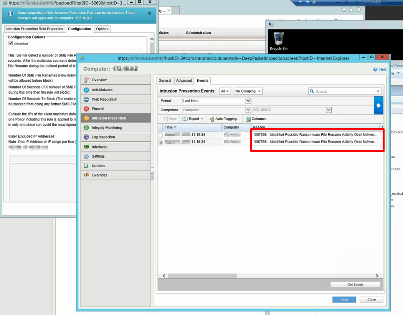Select Web Reputation in the sidebar
The height and width of the screenshot is (315, 403).
click(104, 99)
